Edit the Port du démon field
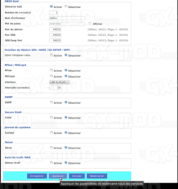 (55, 29)
